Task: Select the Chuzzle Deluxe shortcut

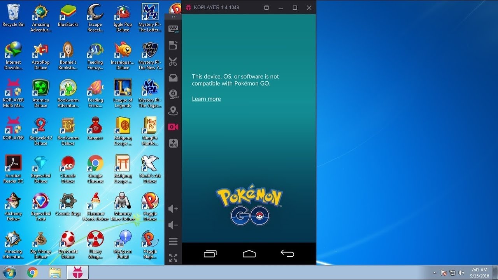Action: (68, 169)
